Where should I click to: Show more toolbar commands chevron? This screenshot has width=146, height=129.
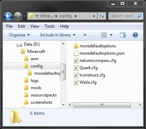point(85,35)
